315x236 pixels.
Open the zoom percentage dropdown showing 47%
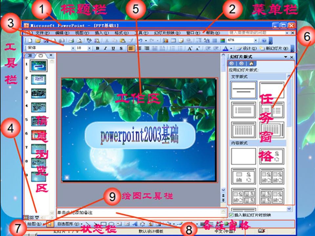tap(256, 41)
